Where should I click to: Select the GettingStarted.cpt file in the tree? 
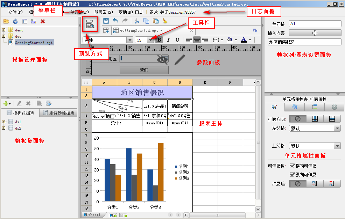click(x=34, y=43)
